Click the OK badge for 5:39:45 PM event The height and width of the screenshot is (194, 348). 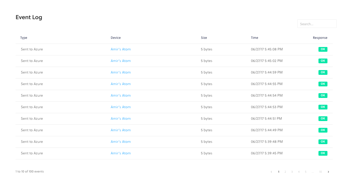coord(323,153)
